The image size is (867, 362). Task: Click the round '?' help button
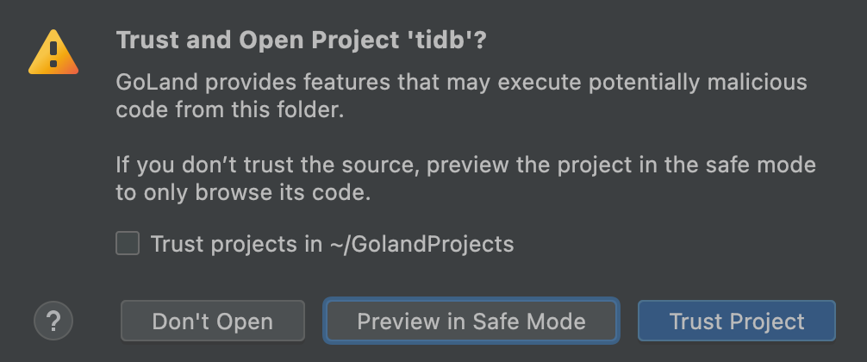pos(53,321)
